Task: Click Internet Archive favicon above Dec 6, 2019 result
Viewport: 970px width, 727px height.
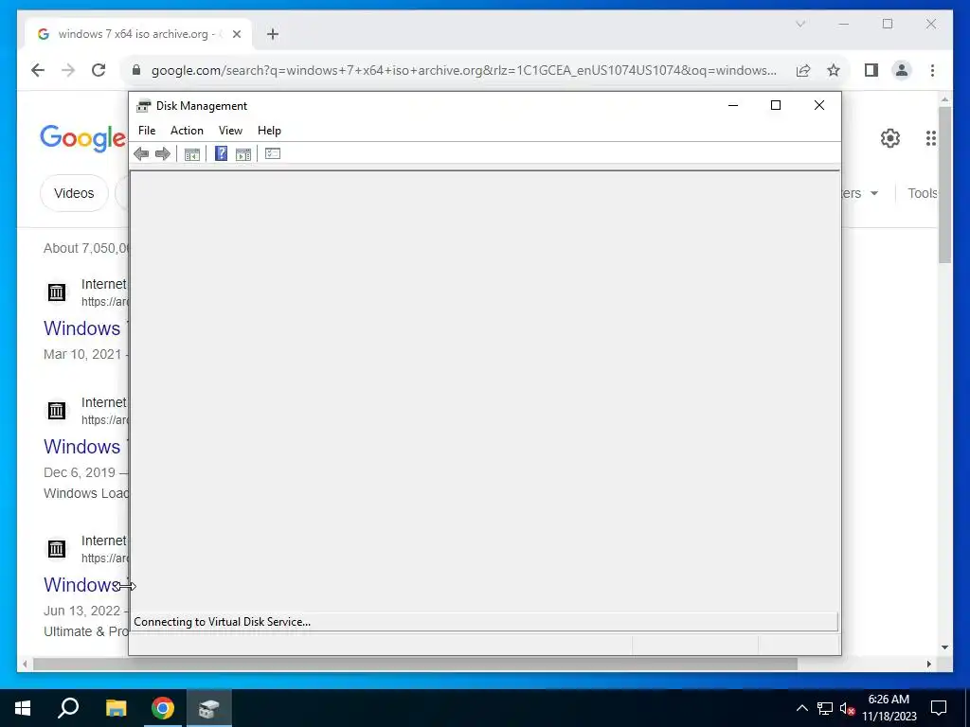Action: pos(57,411)
